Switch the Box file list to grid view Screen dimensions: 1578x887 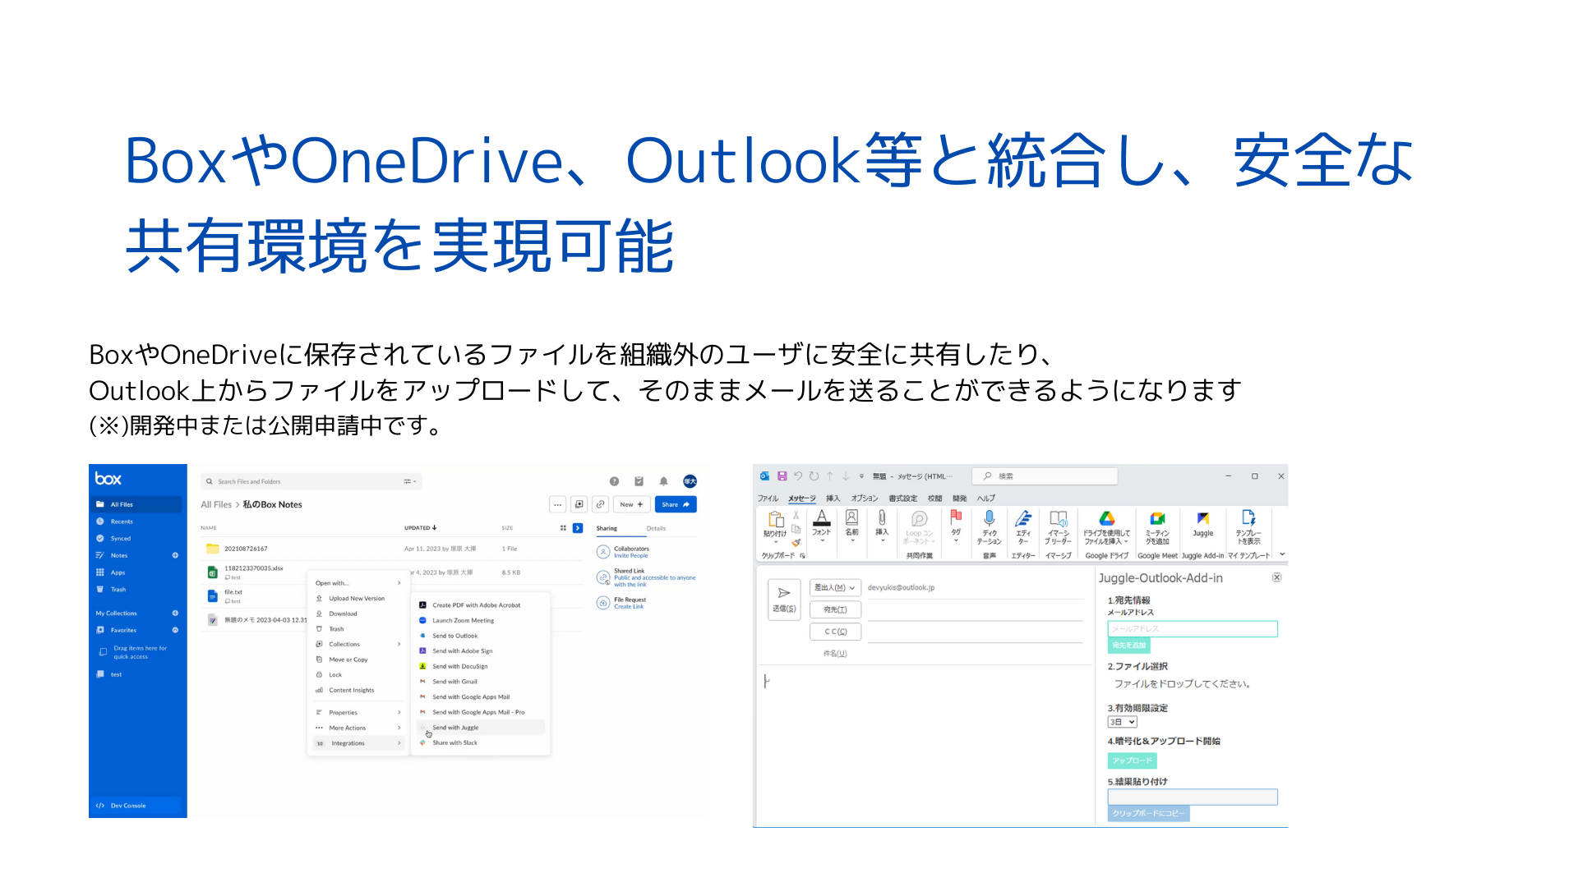pos(562,527)
